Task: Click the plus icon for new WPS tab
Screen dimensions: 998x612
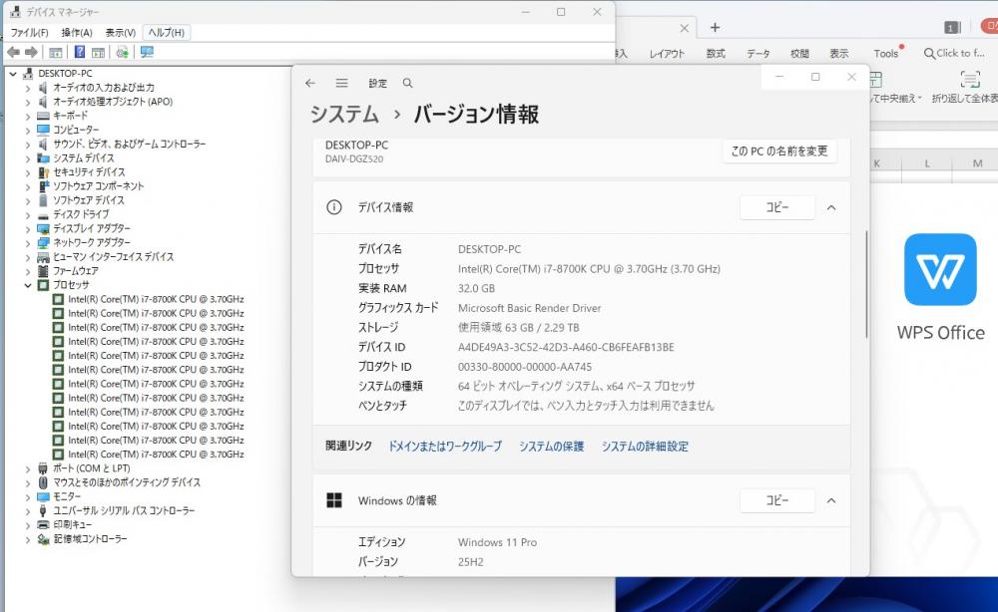Action: coord(715,27)
